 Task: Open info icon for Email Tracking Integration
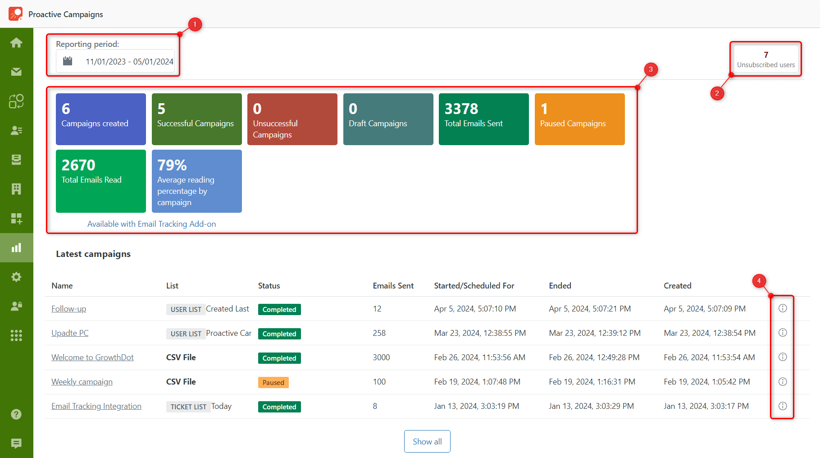[x=783, y=406]
